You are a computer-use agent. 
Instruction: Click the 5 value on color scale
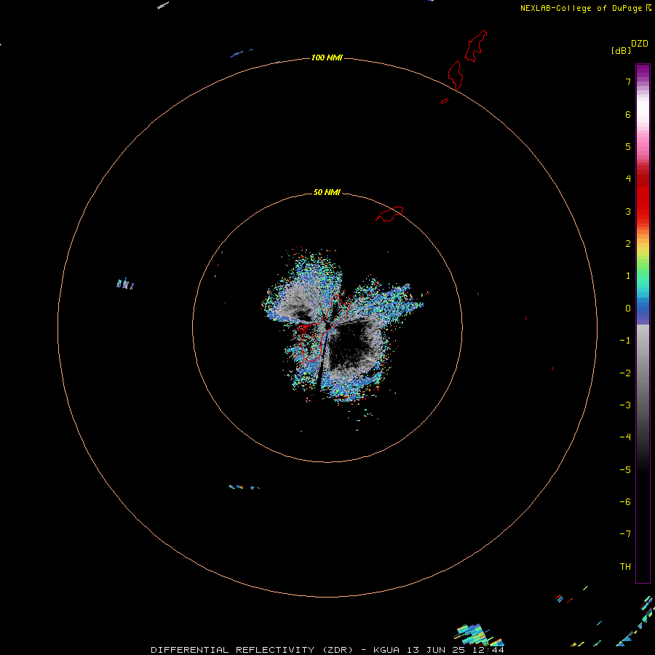[628, 146]
